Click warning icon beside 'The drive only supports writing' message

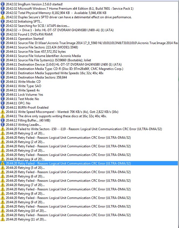pos(3,116)
